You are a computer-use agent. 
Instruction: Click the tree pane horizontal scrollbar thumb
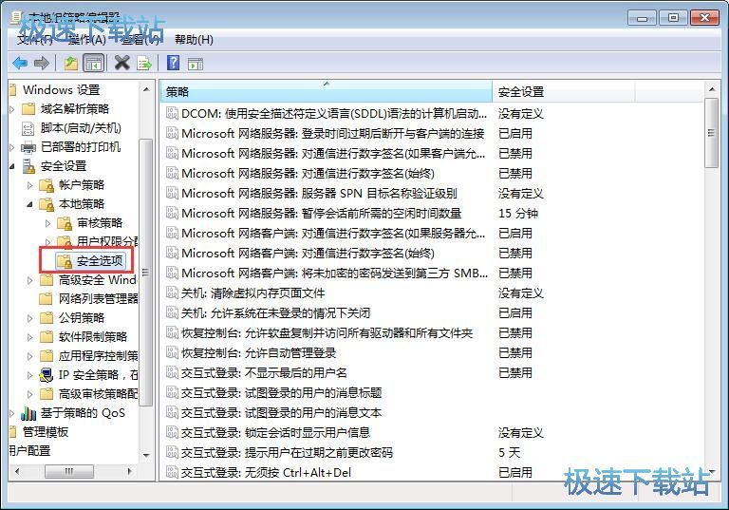coord(68,471)
